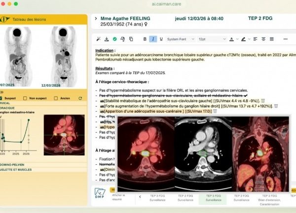Click the checkmark after struck-through médiastino-hilaire sentence
296x213 pixels.
[x=246, y=95]
